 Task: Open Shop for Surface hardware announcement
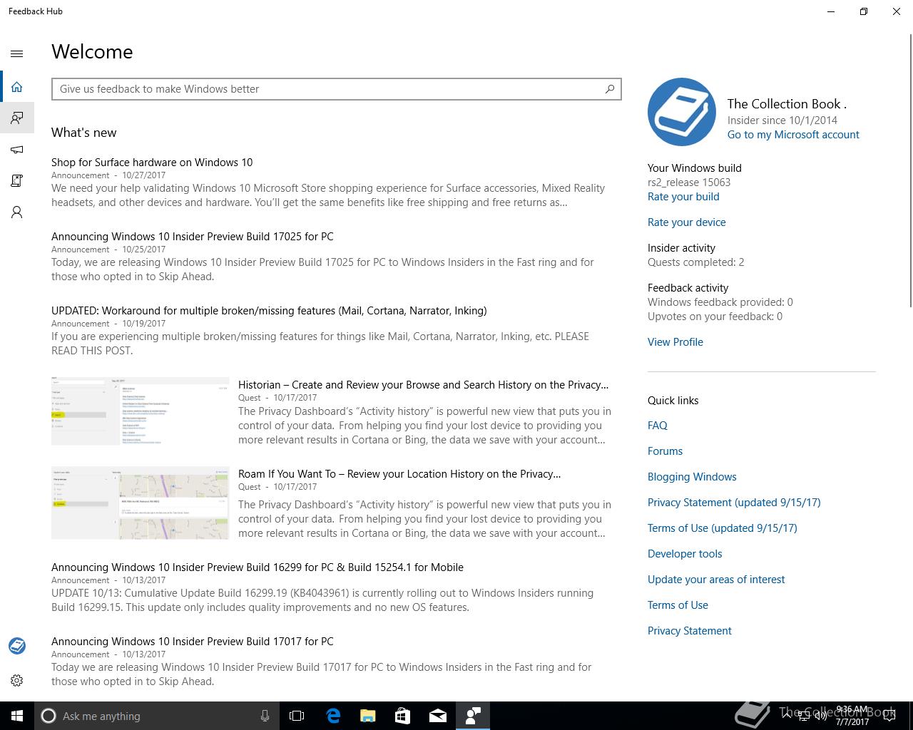click(x=152, y=163)
